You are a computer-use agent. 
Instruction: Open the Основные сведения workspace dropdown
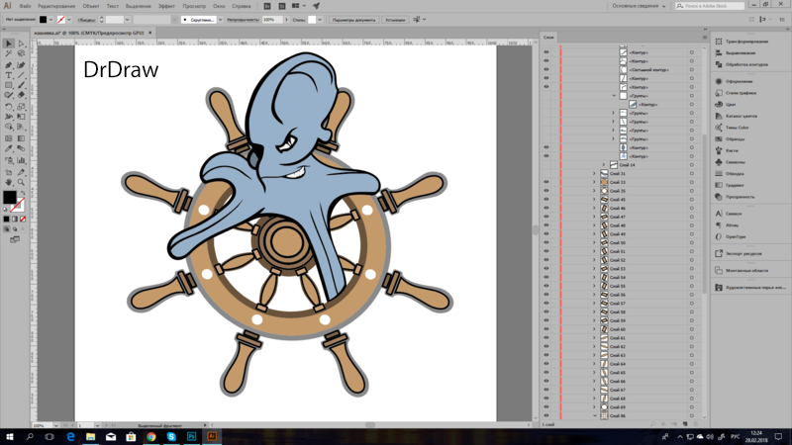tap(639, 6)
